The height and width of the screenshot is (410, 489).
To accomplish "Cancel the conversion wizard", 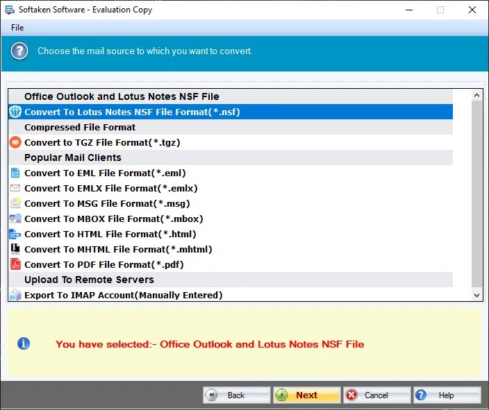I will point(376,395).
